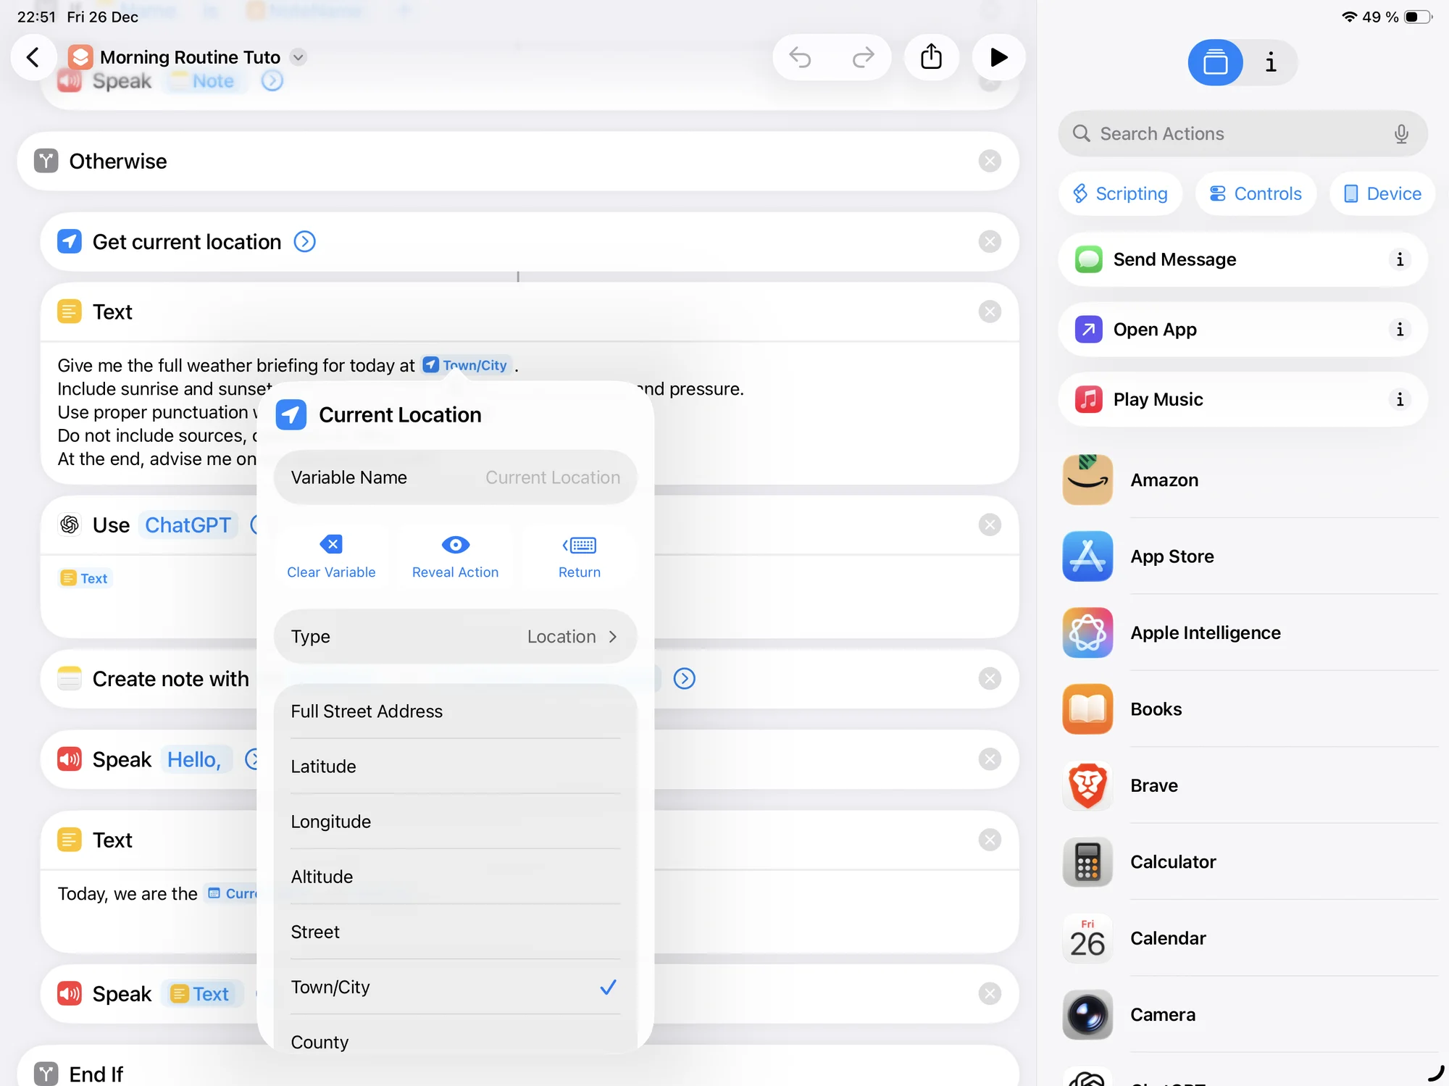Tap the share icon in toolbar
The height and width of the screenshot is (1086, 1449).
click(931, 57)
